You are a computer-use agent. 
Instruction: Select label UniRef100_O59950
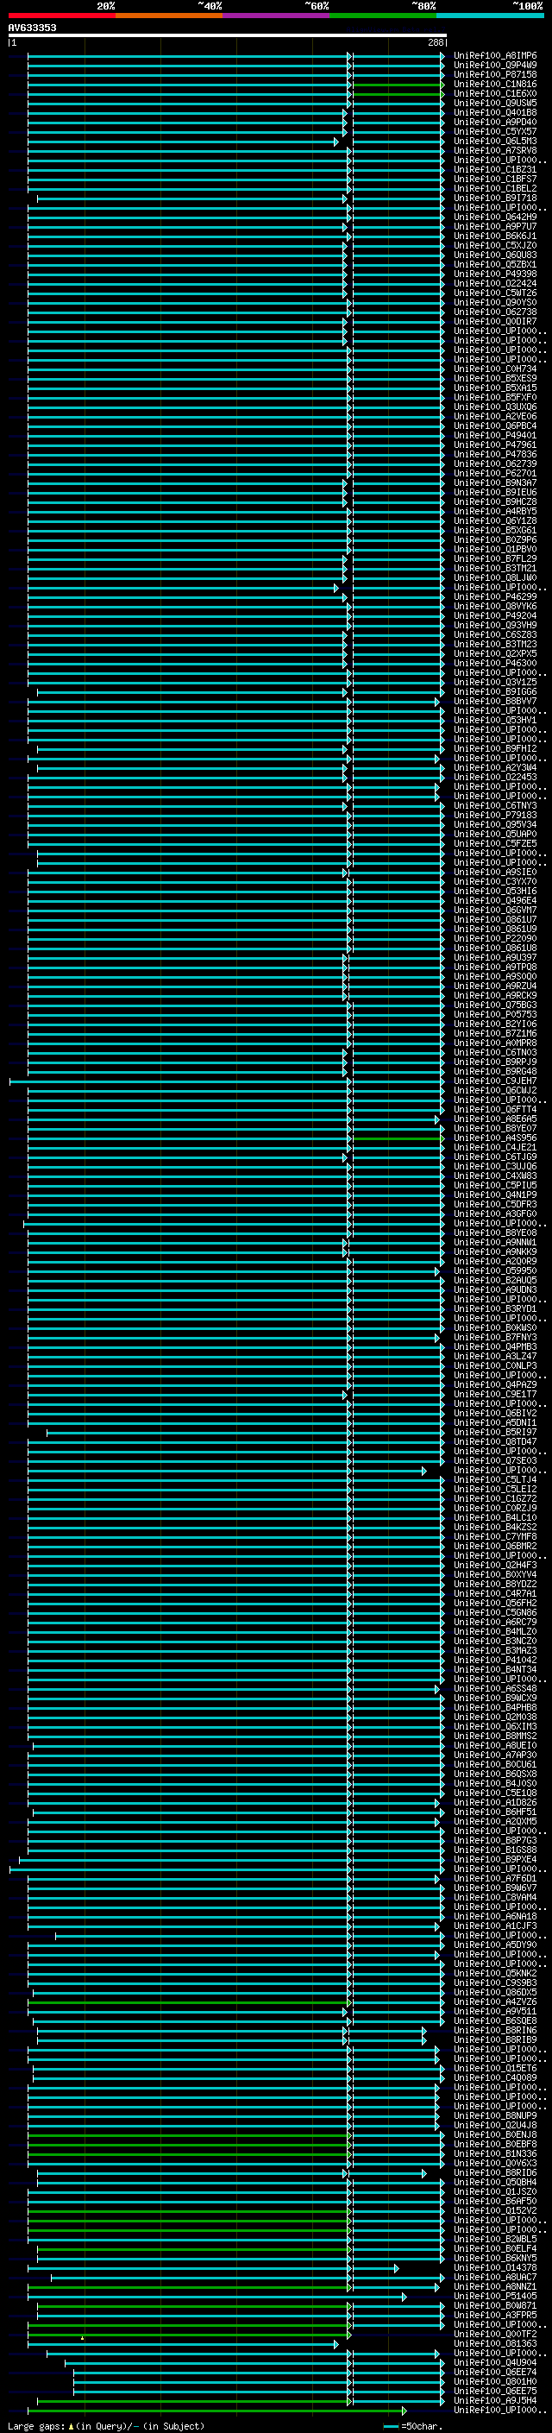point(495,1271)
